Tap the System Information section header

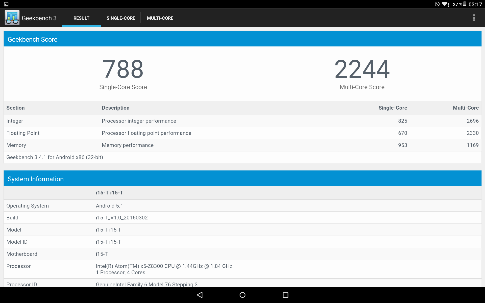[x=243, y=179]
